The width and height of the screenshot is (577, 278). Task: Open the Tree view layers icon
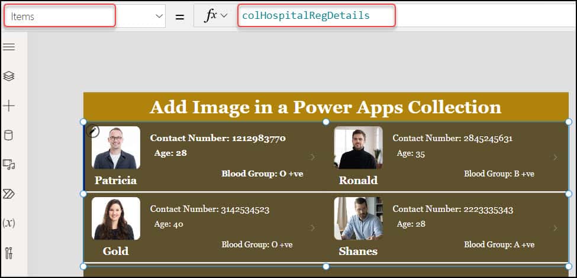tap(9, 76)
